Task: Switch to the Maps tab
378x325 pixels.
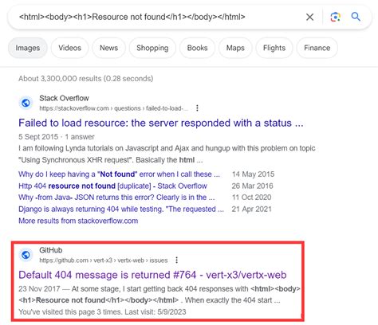Action: [235, 48]
